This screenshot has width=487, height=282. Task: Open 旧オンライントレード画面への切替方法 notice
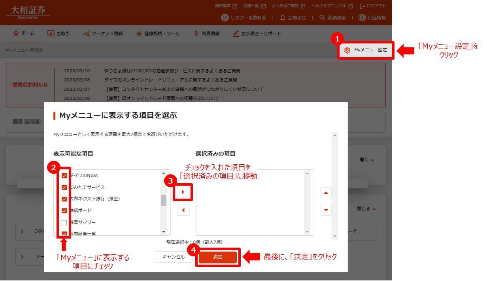[162, 98]
